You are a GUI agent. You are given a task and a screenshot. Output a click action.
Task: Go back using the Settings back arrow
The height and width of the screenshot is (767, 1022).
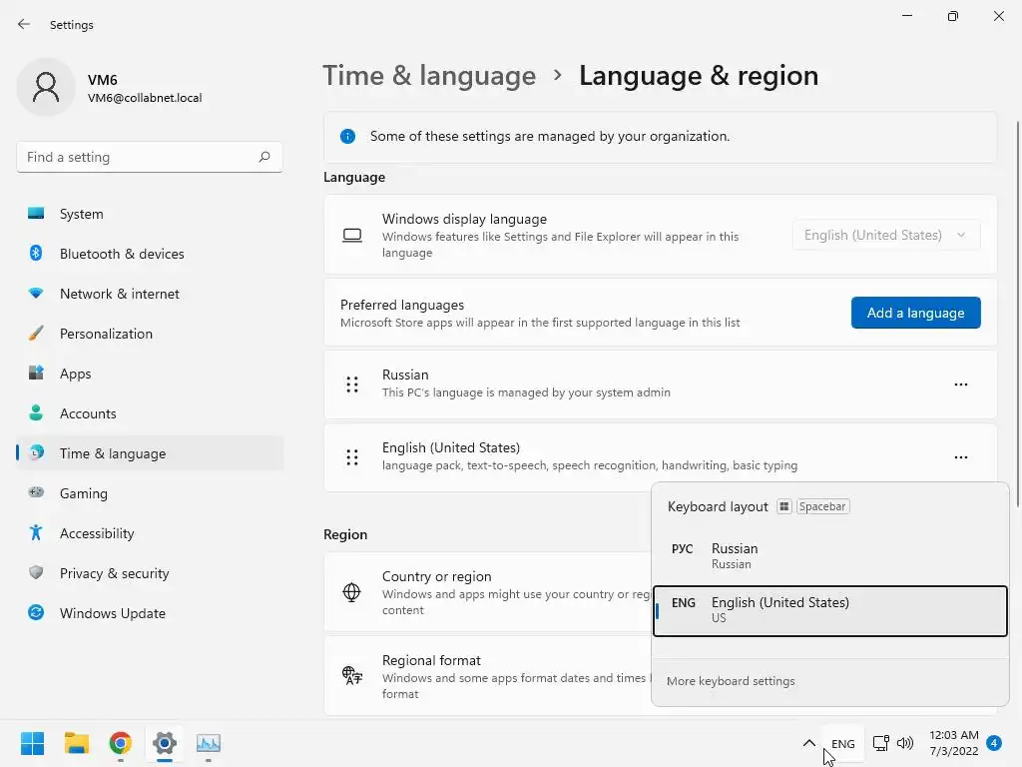coord(24,24)
